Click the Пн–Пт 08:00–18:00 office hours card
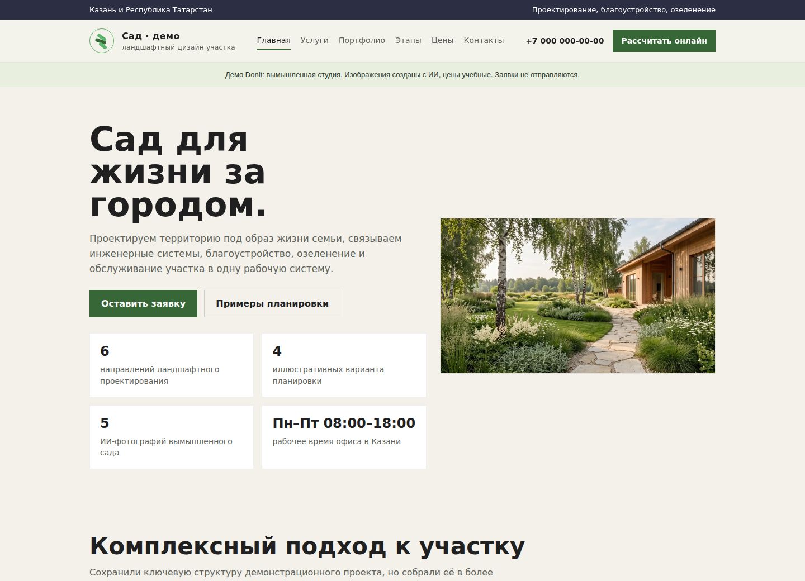Viewport: 805px width, 581px height. (x=344, y=437)
